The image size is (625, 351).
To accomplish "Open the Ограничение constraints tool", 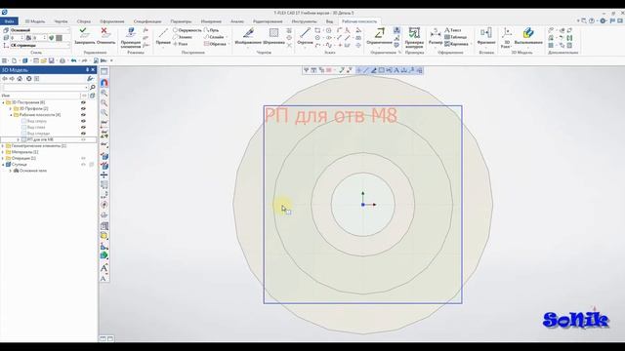I will (x=379, y=36).
